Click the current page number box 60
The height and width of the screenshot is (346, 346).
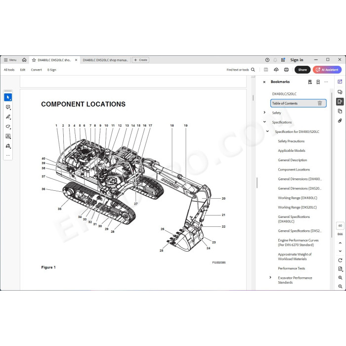[x=340, y=226]
